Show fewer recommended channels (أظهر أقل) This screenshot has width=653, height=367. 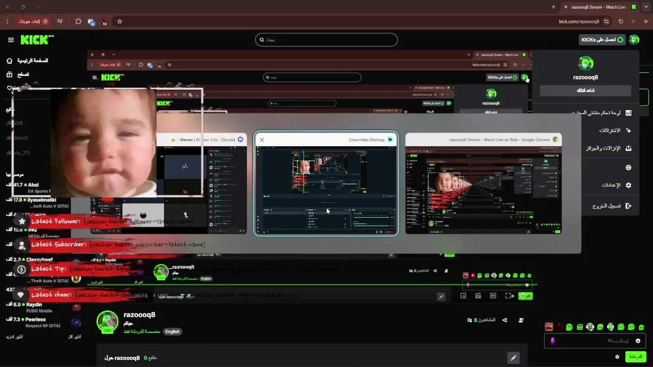click(74, 337)
